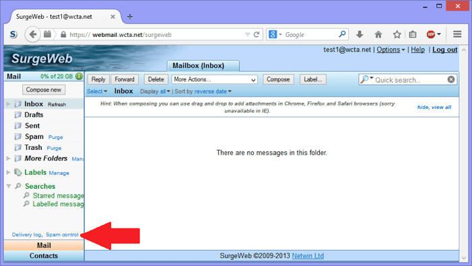The height and width of the screenshot is (266, 472).
Task: Open the Select dropdown menu
Action: (97, 91)
